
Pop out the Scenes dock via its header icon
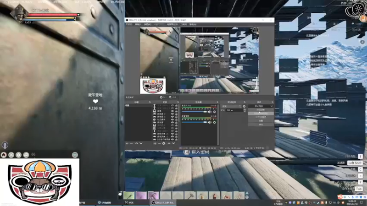(150, 102)
